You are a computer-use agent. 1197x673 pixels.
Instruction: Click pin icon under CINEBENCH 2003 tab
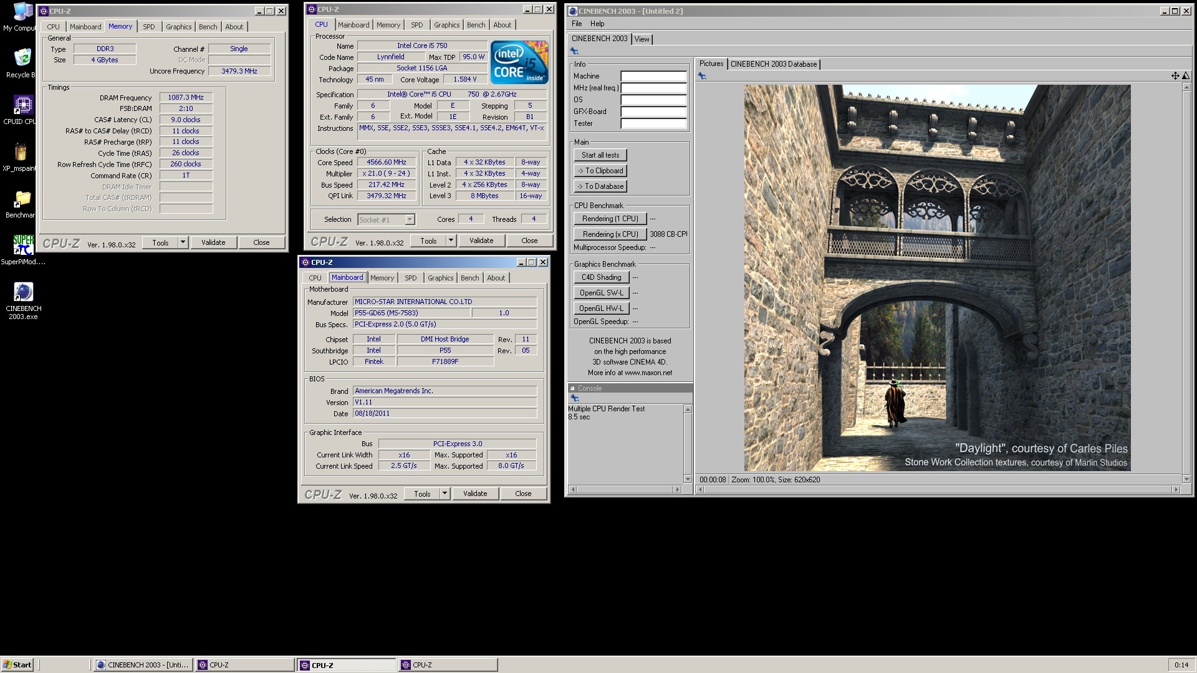574,51
